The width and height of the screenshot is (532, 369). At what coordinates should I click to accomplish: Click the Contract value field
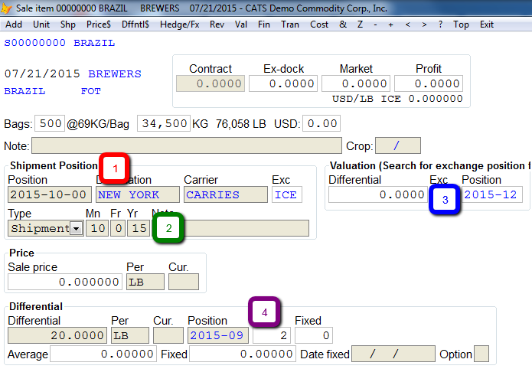point(211,83)
